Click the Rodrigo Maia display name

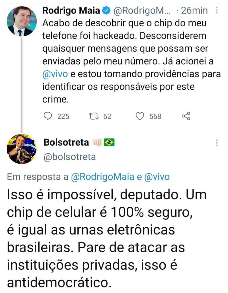coord(71,11)
